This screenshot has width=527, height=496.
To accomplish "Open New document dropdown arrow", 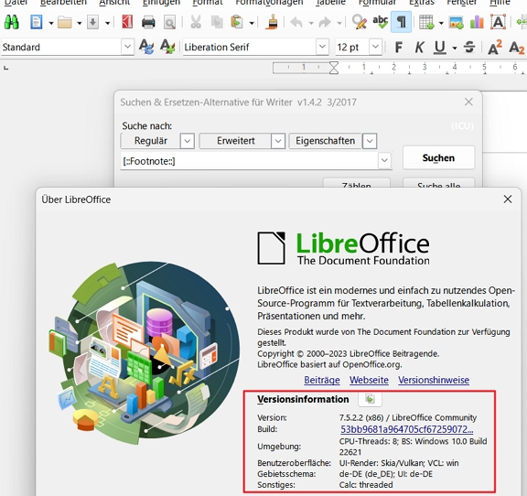I will [51, 23].
